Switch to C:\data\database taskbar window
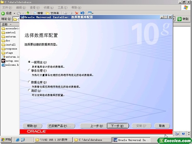The height and width of the screenshot is (144, 192). point(92,140)
